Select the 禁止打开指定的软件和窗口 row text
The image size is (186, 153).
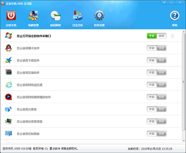pos(34,36)
